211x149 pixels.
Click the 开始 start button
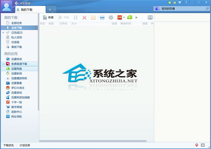point(64,18)
